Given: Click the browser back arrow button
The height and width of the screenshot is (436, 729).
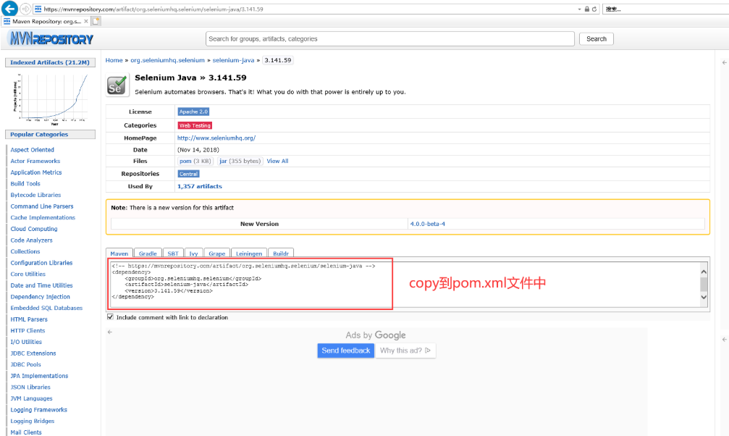Looking at the screenshot, I should pos(9,9).
